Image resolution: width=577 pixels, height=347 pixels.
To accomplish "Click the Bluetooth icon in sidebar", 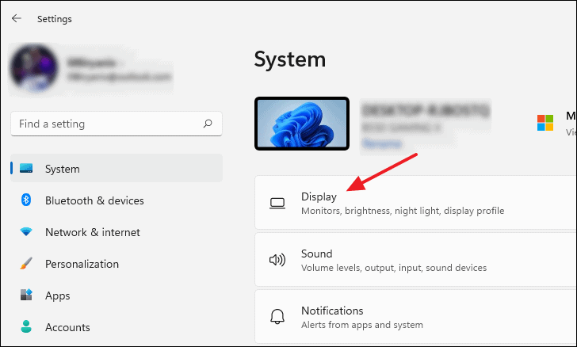I will click(25, 200).
